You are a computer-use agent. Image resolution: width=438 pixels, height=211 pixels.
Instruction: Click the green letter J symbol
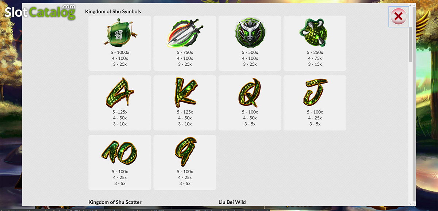click(315, 93)
